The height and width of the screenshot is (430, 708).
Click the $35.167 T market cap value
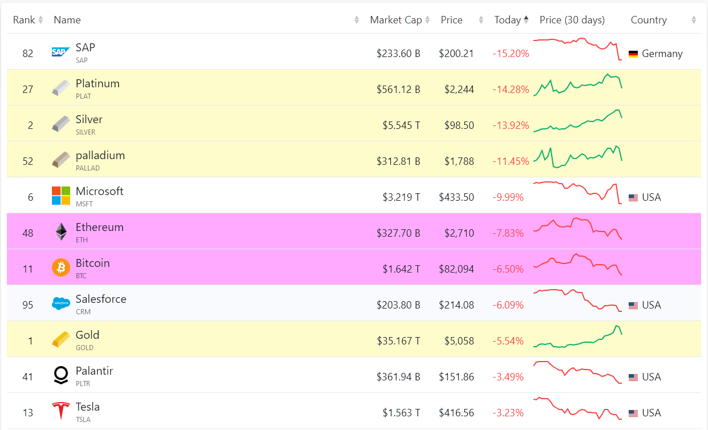coord(398,341)
